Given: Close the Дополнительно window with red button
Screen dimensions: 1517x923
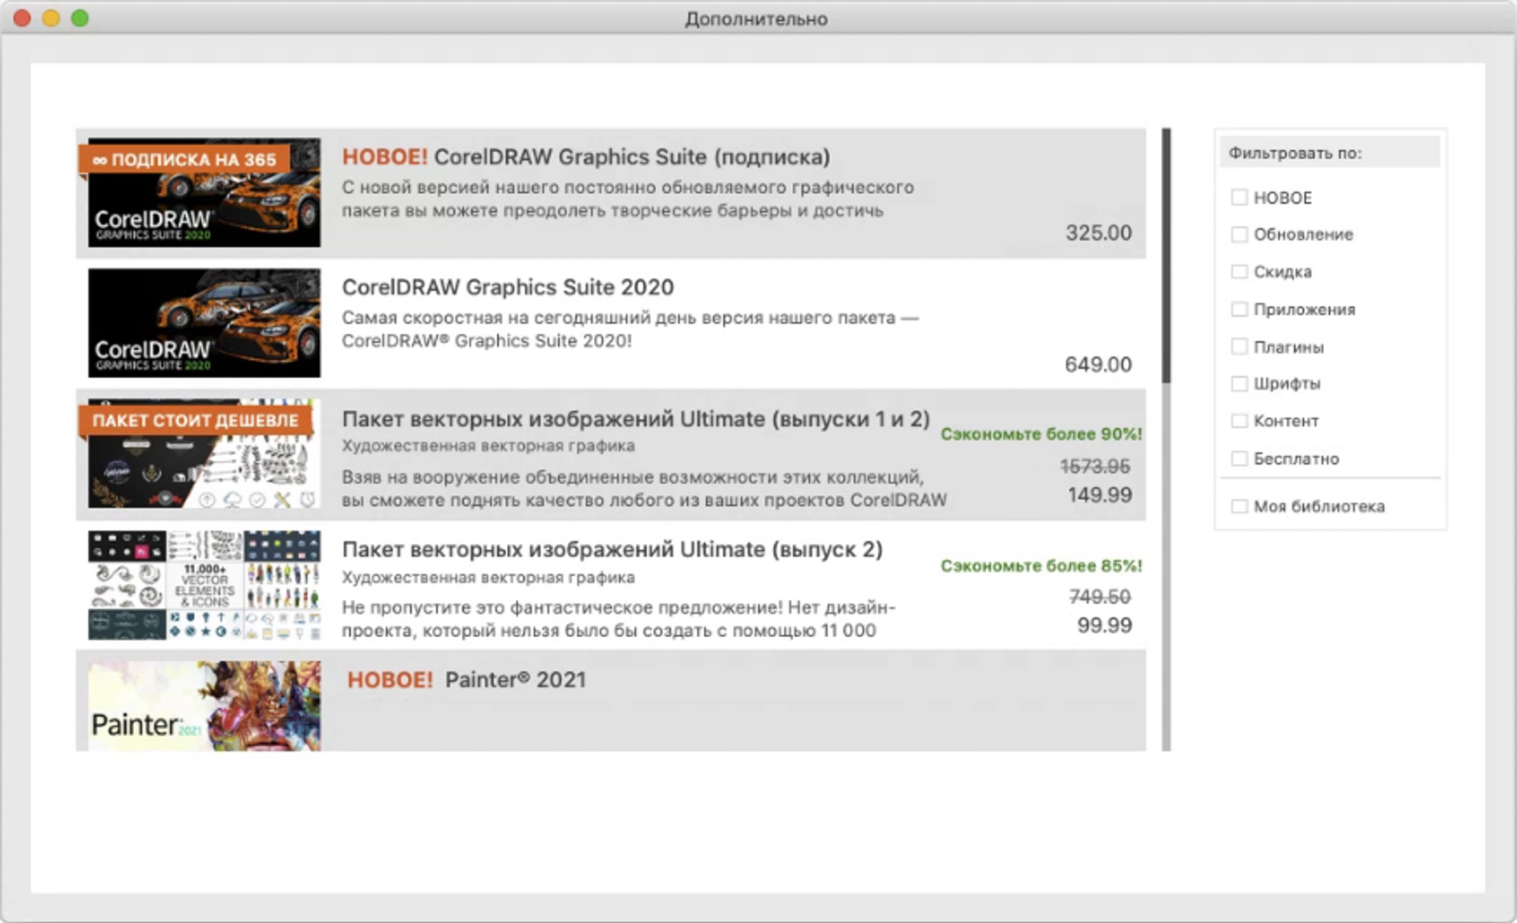Looking at the screenshot, I should pyautogui.click(x=22, y=18).
